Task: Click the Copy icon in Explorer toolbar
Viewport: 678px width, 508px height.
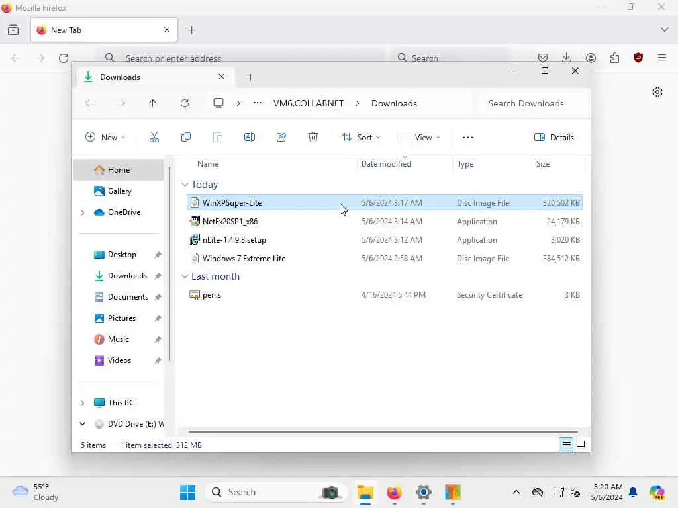Action: (186, 138)
